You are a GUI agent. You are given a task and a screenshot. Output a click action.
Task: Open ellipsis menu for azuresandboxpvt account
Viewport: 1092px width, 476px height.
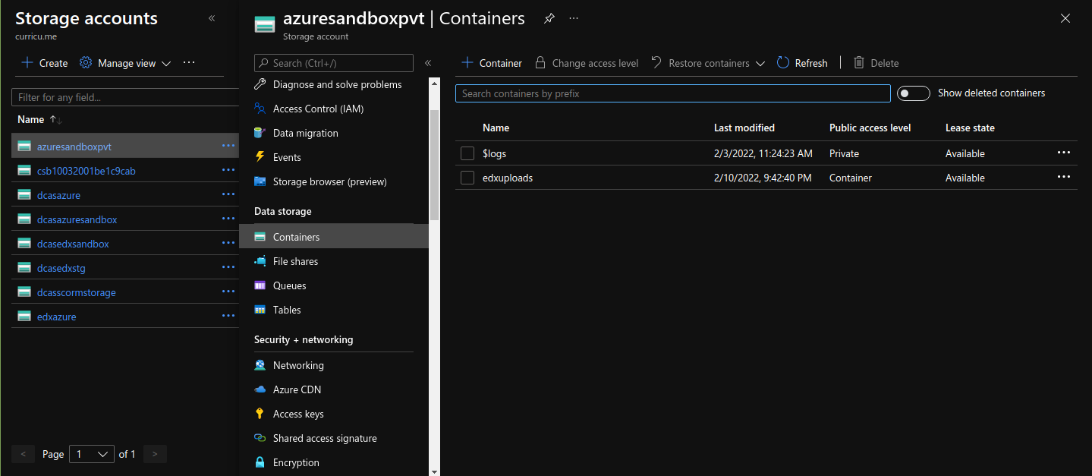pos(228,146)
